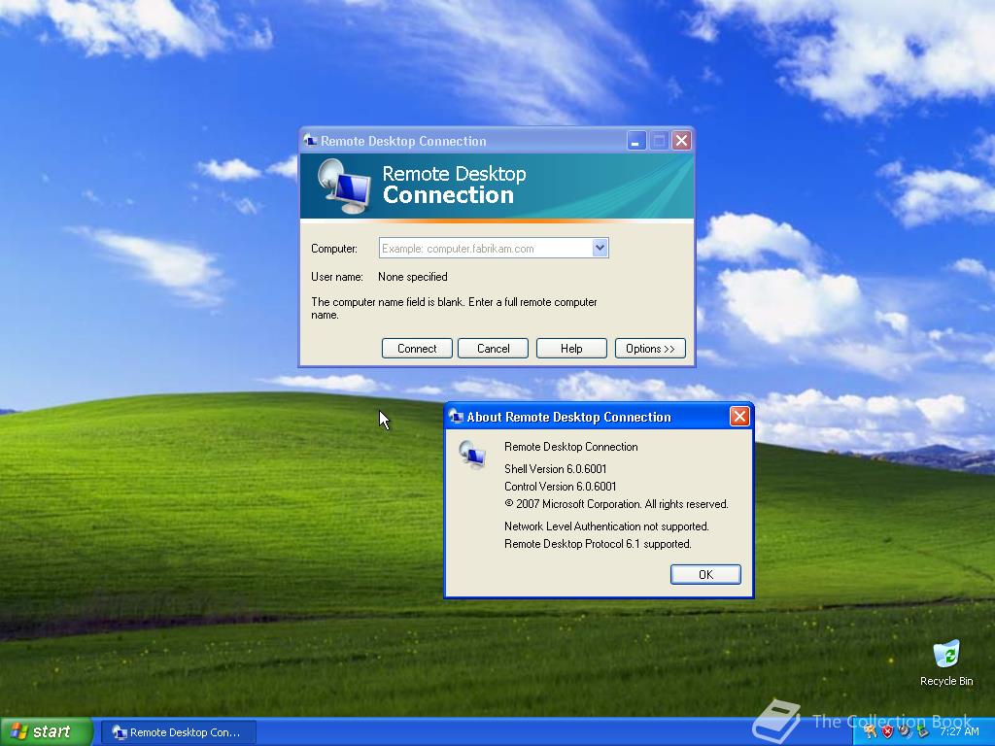Click the Connect button
Image resolution: width=995 pixels, height=746 pixels.
click(417, 349)
